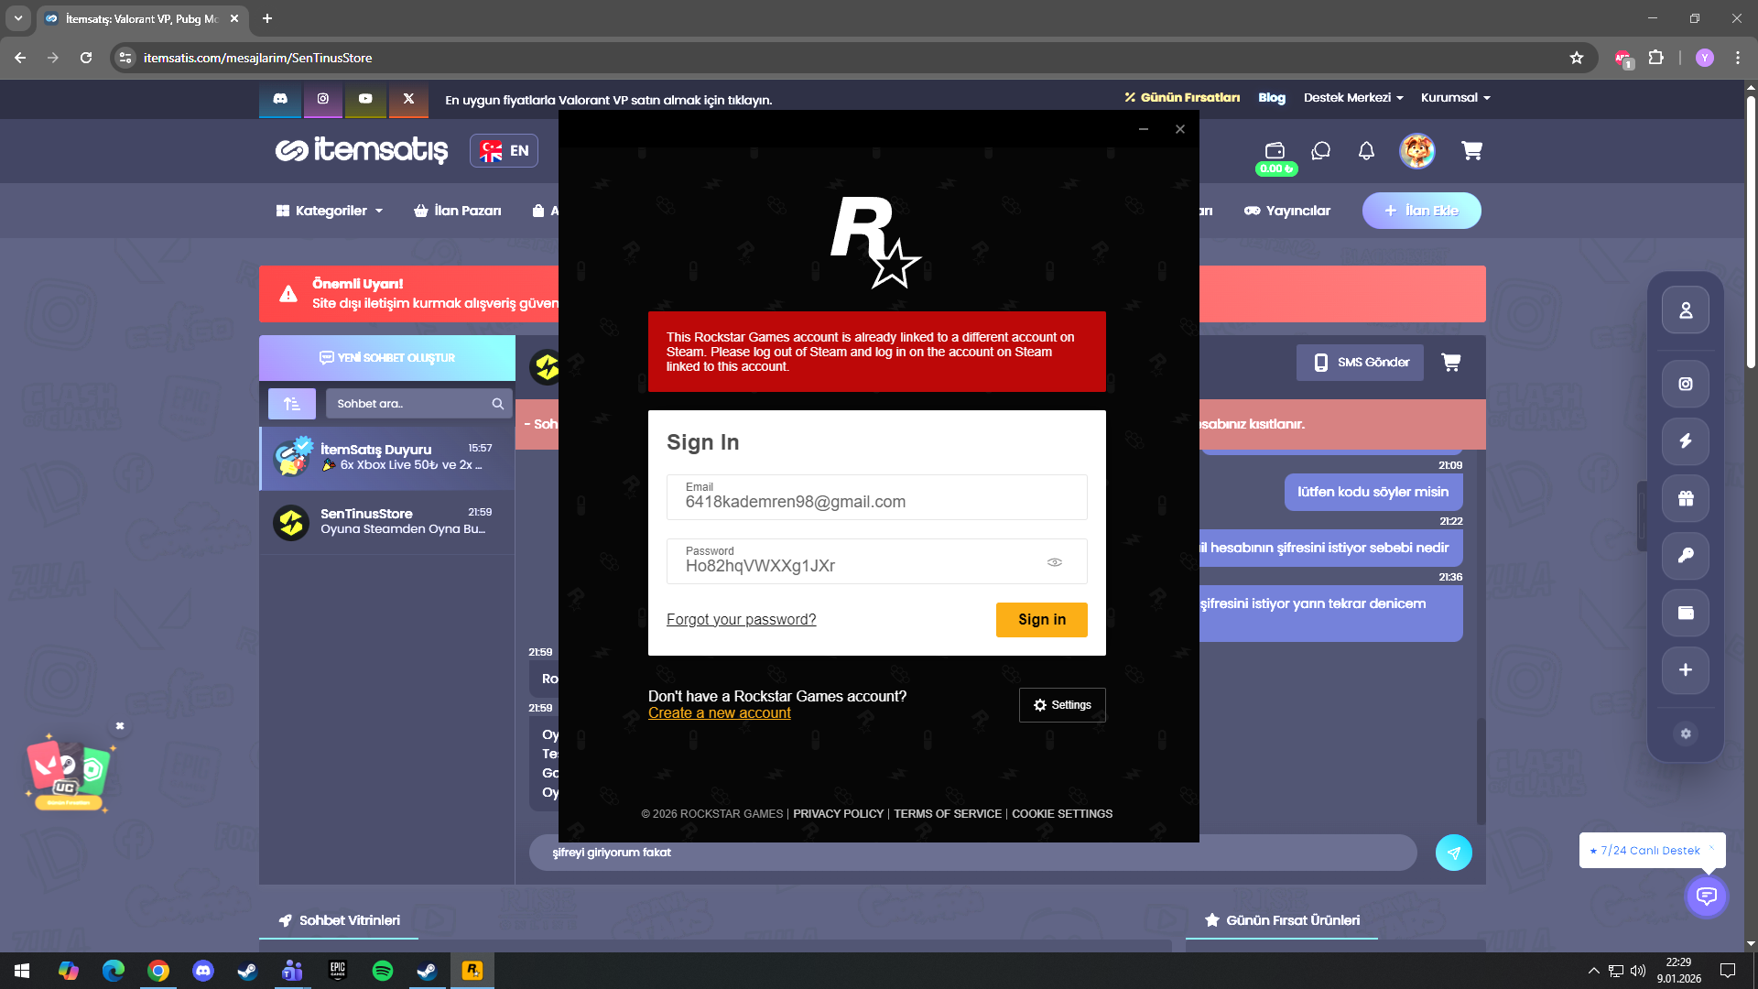Show hidden system tray icons

1593,971
